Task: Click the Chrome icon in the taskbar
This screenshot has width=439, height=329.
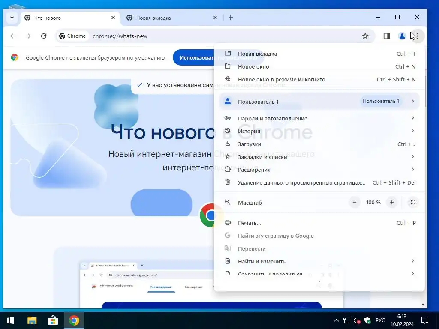Action: point(74,320)
